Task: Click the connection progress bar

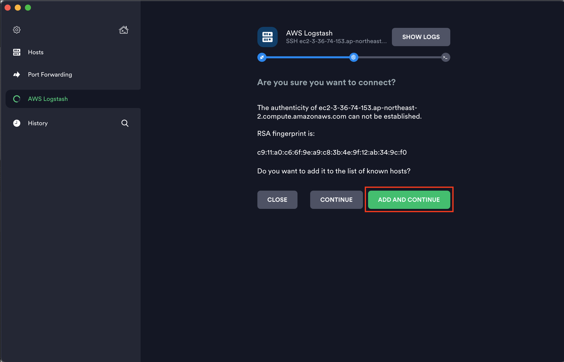Action: [x=308, y=57]
